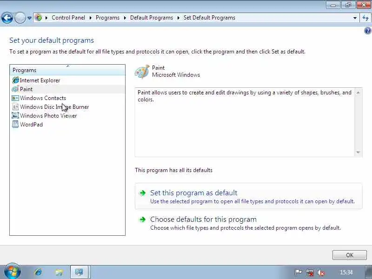This screenshot has height=279, width=372.
Task: Click the Refresh button beside address bar
Action: (365, 18)
